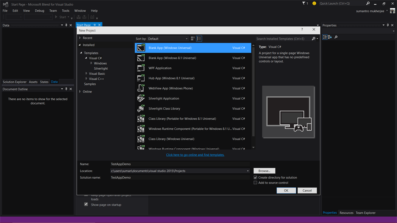Click the Properties alphabetical sort icon
The image size is (397, 223).
coord(330,37)
